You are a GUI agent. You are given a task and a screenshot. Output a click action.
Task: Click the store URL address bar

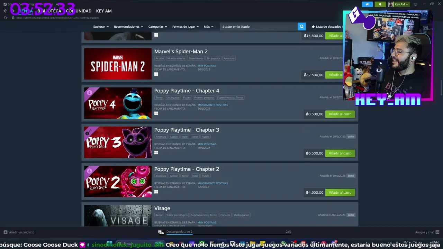click(x=57, y=18)
